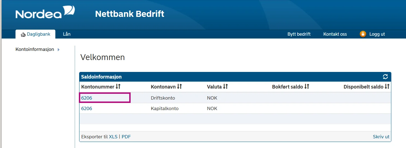Open the Kapitalkonto account number 6206
This screenshot has height=148, width=406.
87,108
